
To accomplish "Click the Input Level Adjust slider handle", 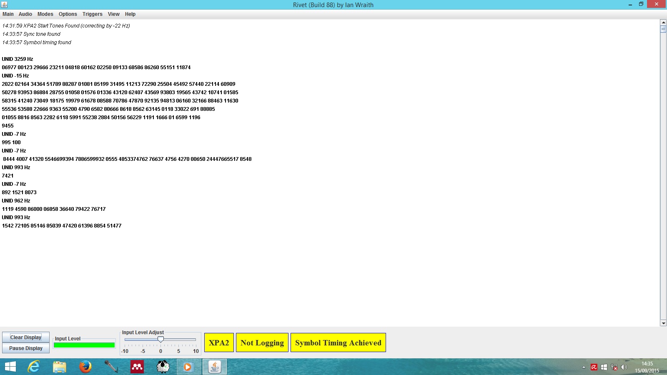I will pos(160,340).
